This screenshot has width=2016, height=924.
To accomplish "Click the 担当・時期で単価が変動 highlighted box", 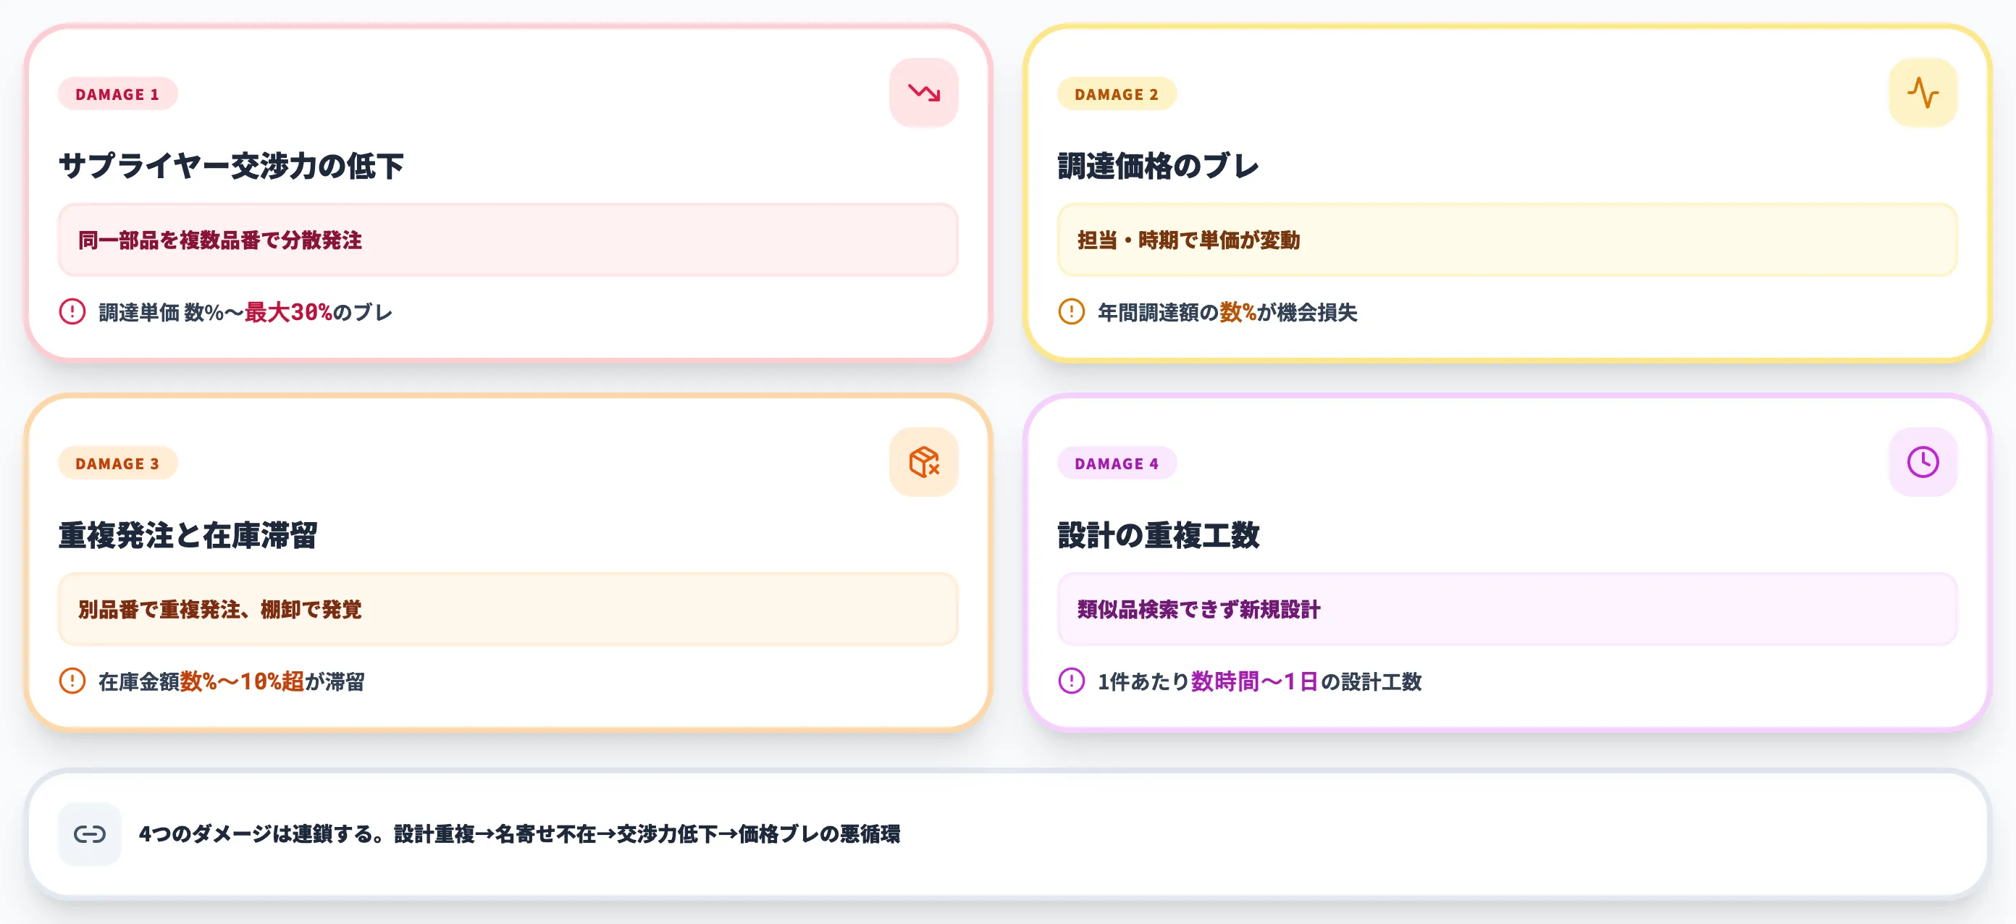I will pyautogui.click(x=1506, y=241).
